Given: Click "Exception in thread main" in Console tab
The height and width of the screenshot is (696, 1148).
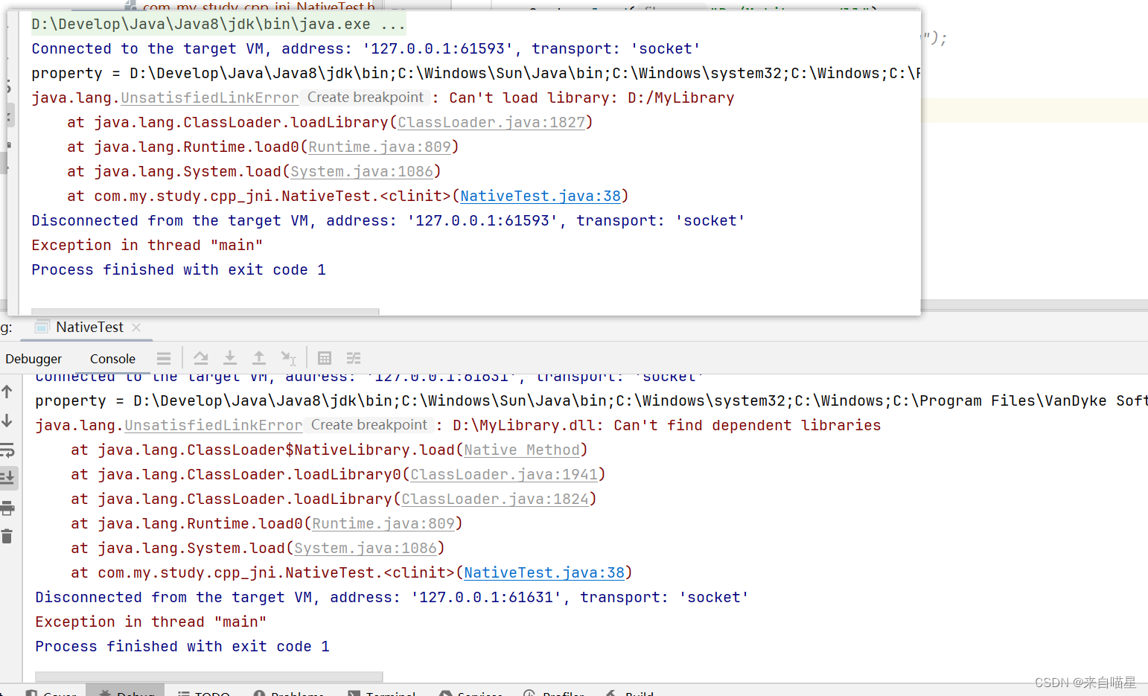Looking at the screenshot, I should (151, 622).
